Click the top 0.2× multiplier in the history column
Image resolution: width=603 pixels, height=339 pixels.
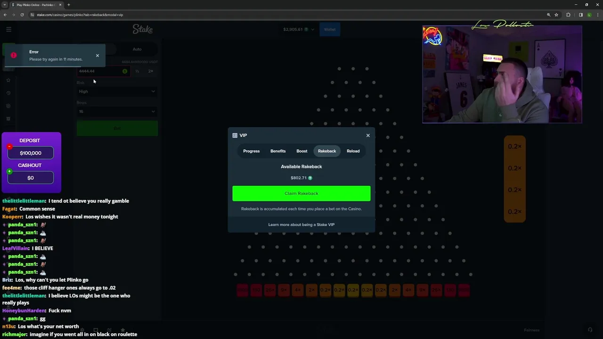coord(514,146)
